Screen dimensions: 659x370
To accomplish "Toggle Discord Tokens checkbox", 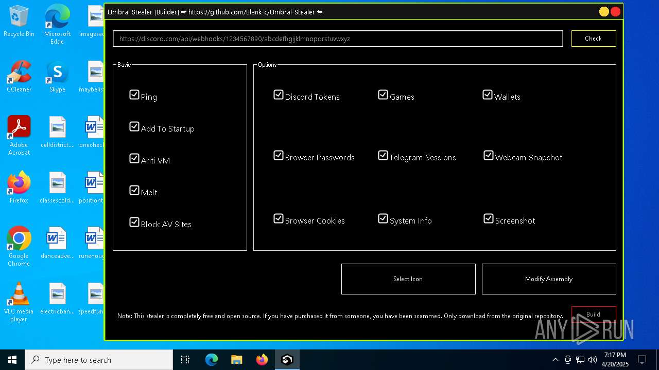I will point(279,95).
